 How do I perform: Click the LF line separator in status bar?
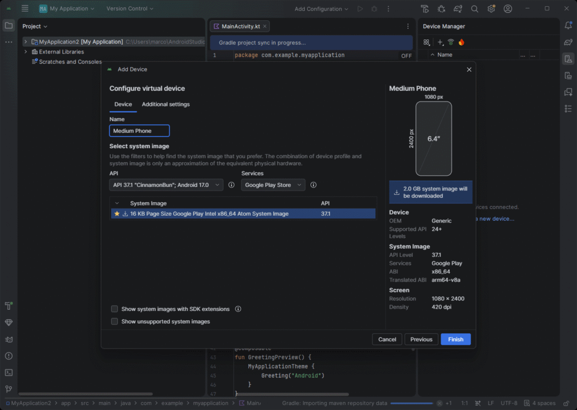(x=491, y=403)
